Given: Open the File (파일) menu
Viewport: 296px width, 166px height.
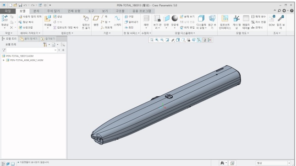Looking at the screenshot, I should 8,11.
